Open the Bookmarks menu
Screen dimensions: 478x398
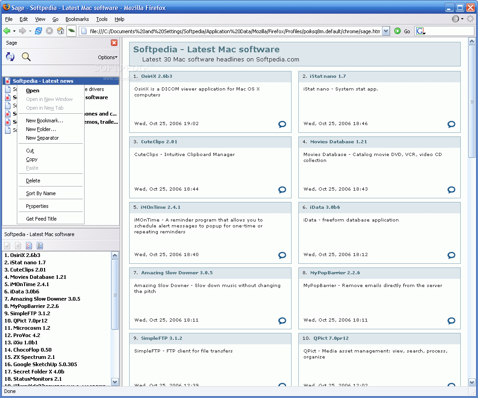77,19
